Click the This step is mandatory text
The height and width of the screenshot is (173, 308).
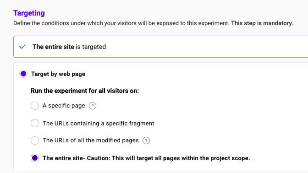coord(262,23)
